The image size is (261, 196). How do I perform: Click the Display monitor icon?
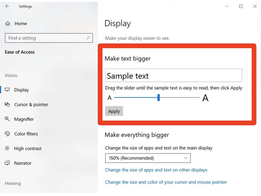(7, 90)
